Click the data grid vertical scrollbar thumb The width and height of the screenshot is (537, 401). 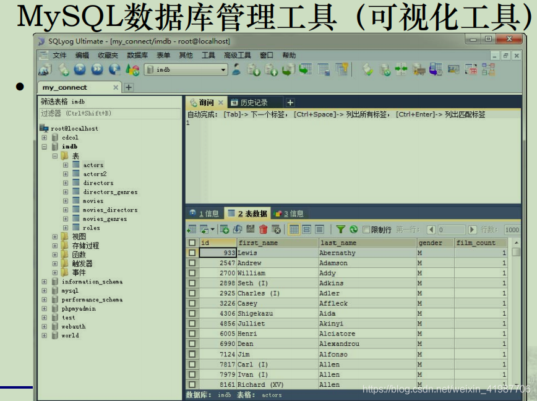click(x=516, y=252)
